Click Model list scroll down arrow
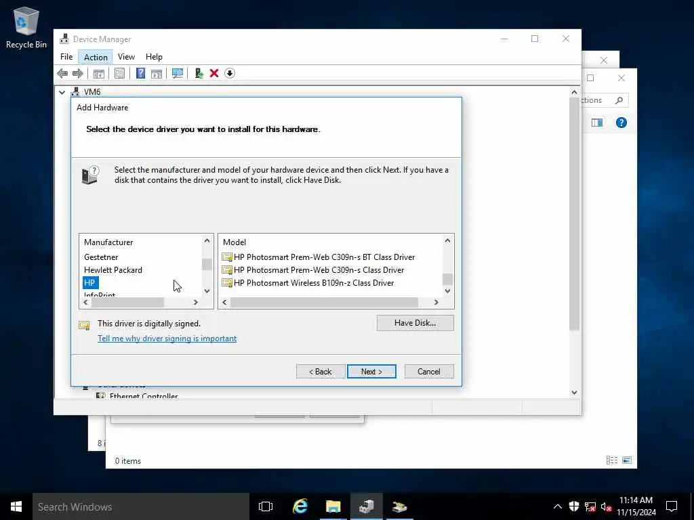694x520 pixels. [447, 291]
